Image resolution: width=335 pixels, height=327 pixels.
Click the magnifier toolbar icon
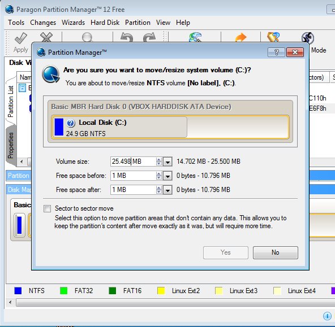click(87, 37)
